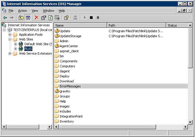Open the View menu

(x=35, y=11)
